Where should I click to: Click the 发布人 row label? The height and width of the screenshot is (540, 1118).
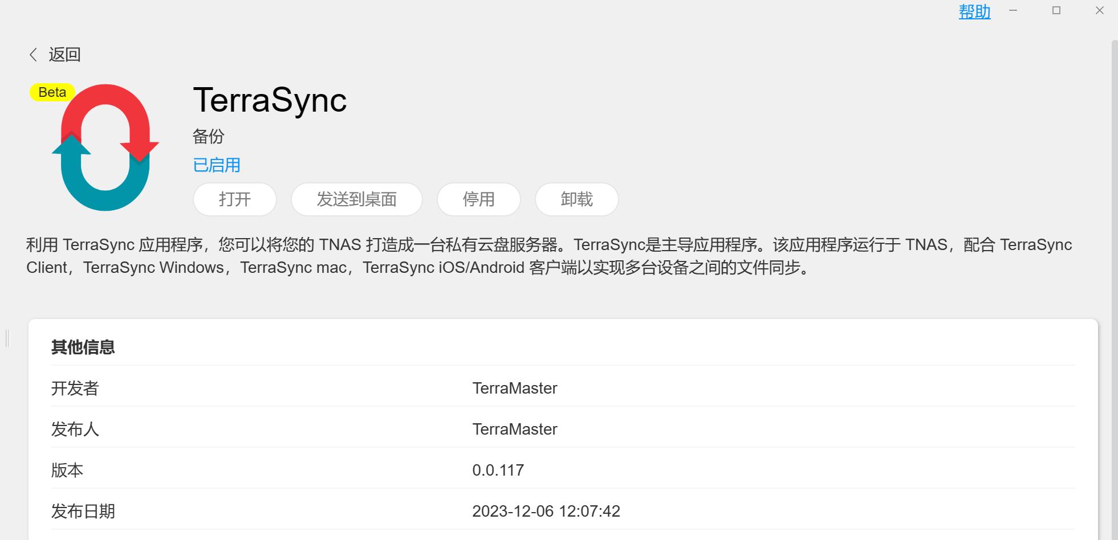75,429
